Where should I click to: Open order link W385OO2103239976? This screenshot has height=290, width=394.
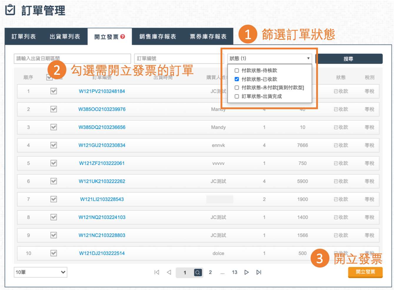tap(102, 109)
